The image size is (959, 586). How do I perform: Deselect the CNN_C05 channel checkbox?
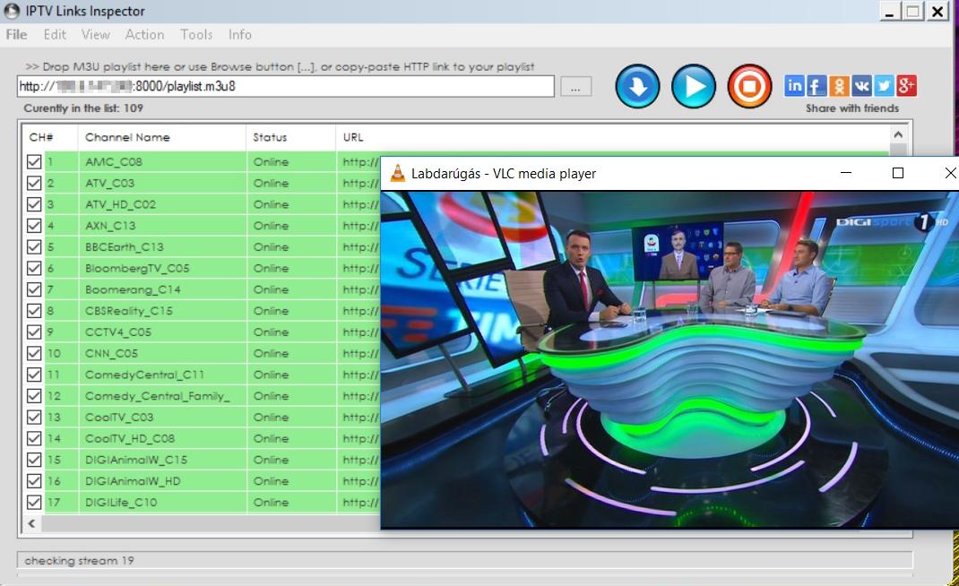tap(34, 354)
